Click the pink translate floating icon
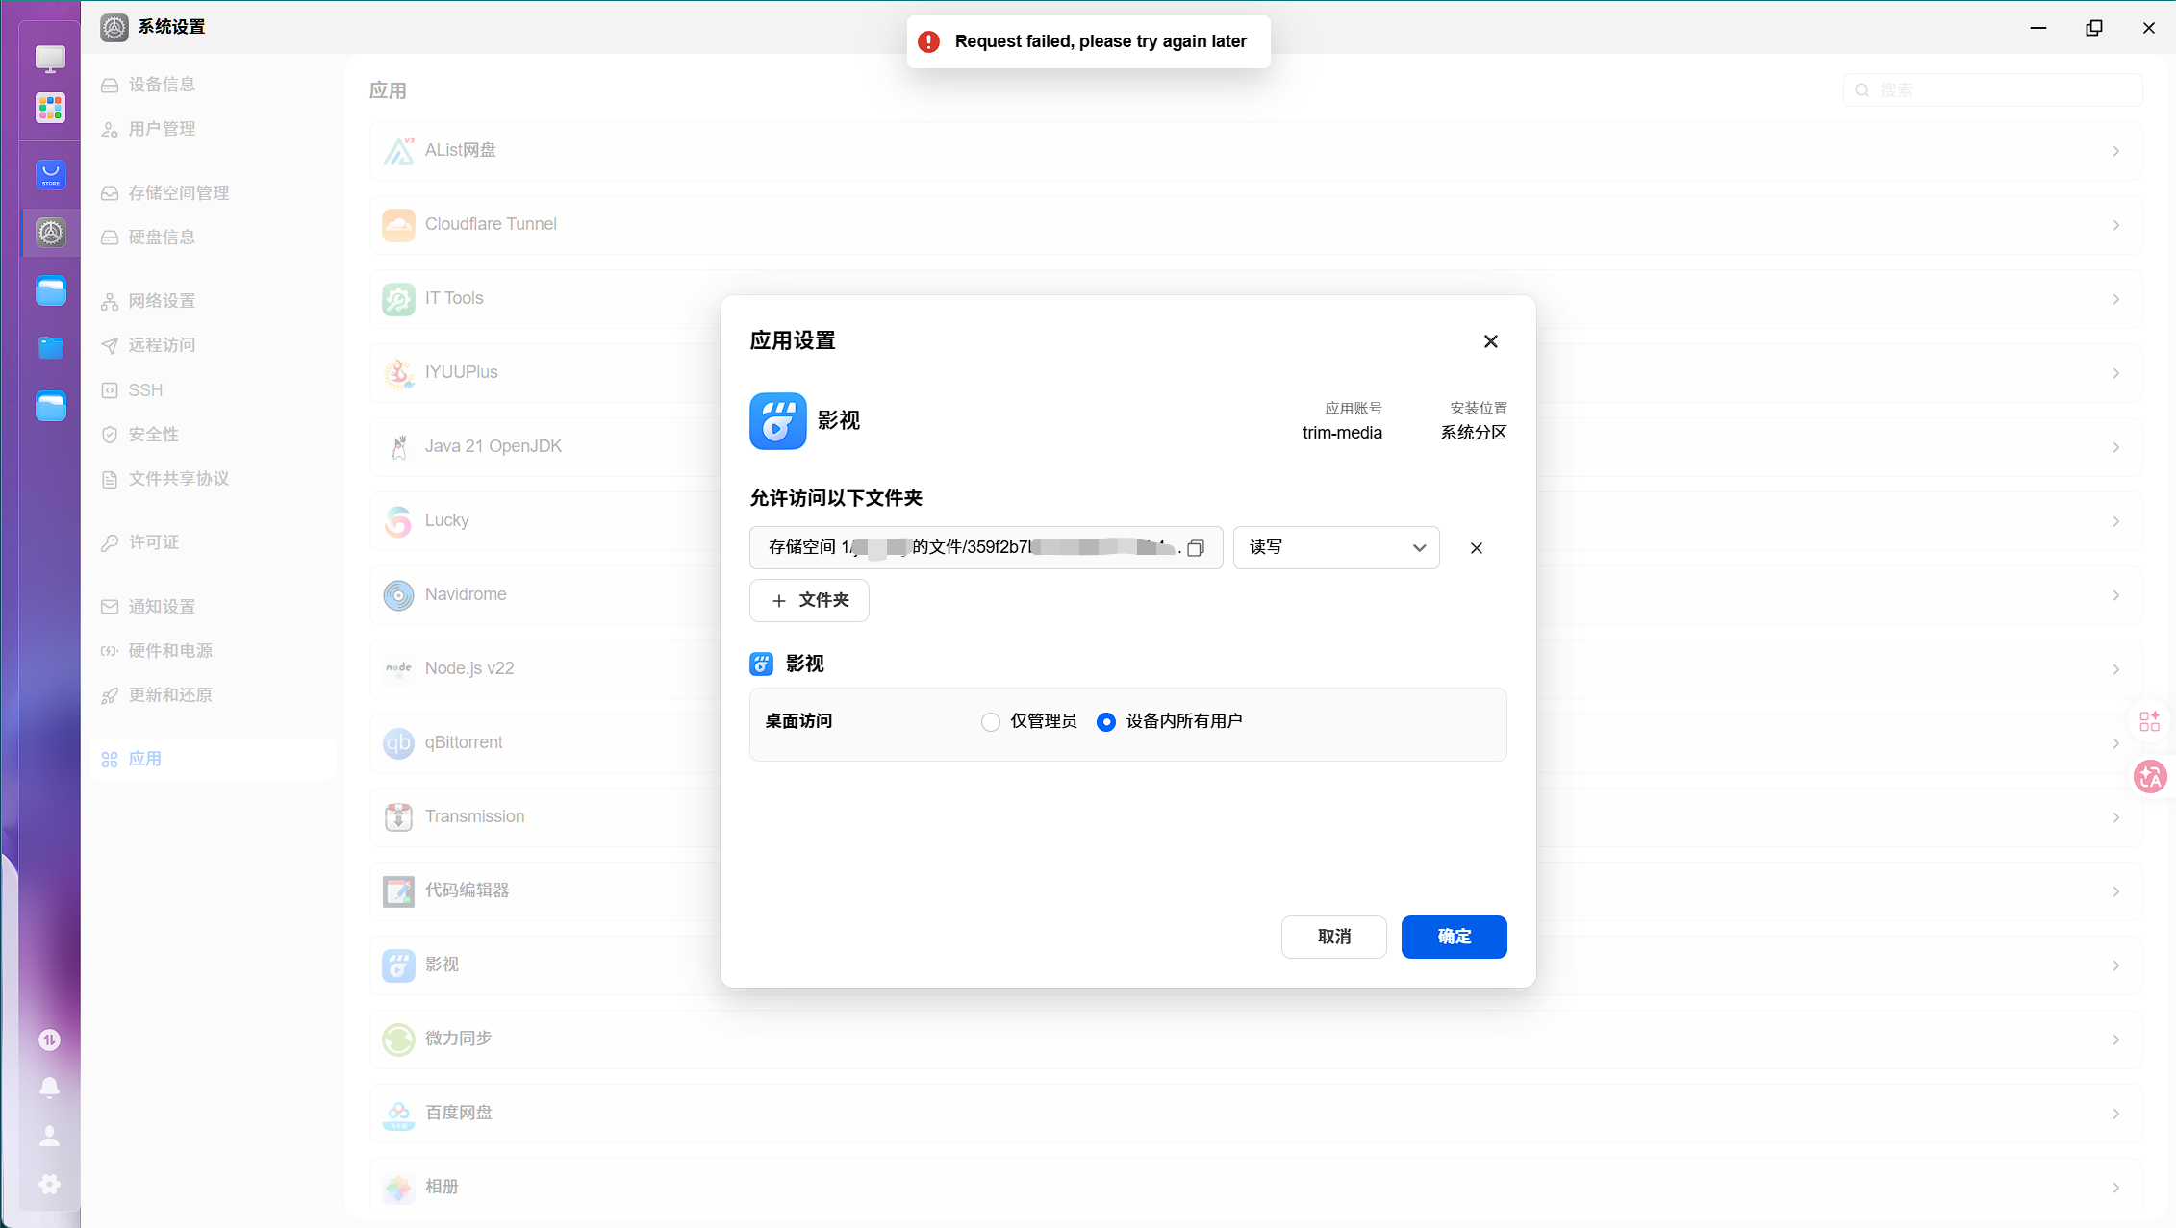This screenshot has height=1228, width=2176. coord(2150,776)
